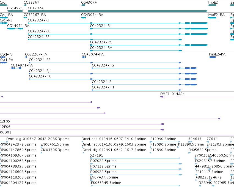
Task: Click transcript ImpE2-RA
Action: (x=216, y=15)
